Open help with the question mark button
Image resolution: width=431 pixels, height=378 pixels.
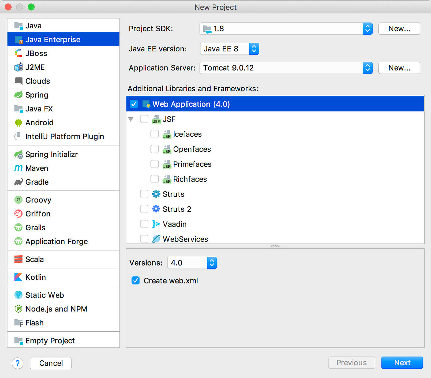point(18,363)
